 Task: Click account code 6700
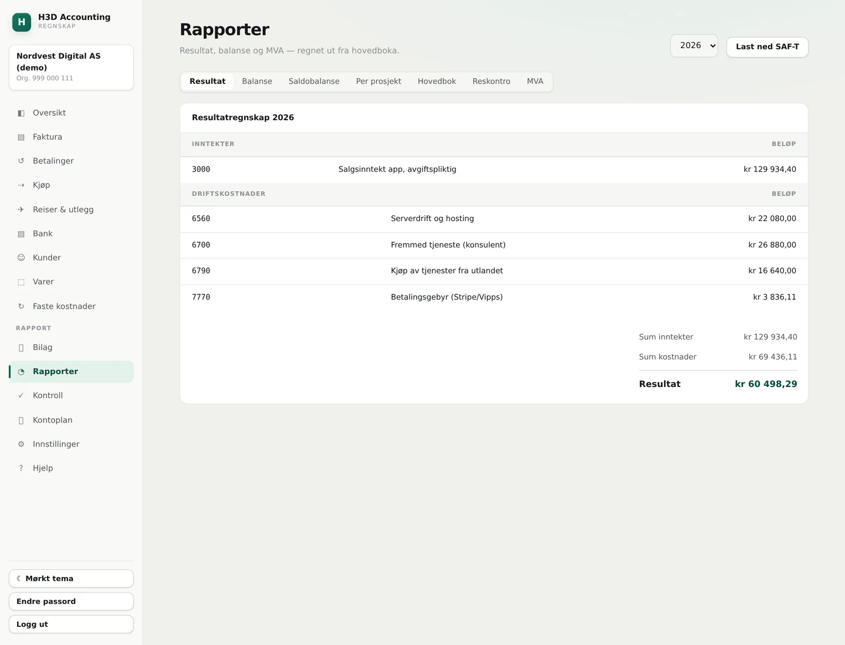tap(201, 245)
